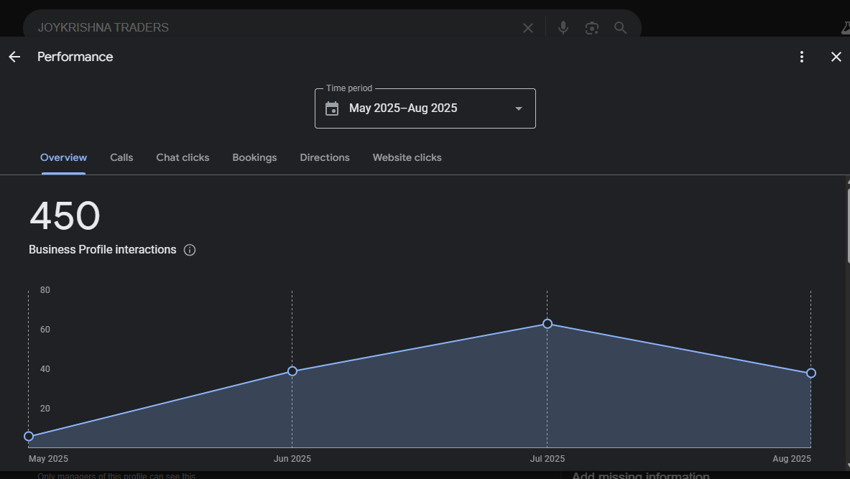850x479 pixels.
Task: Show info about Business Profile interactions
Action: click(190, 250)
